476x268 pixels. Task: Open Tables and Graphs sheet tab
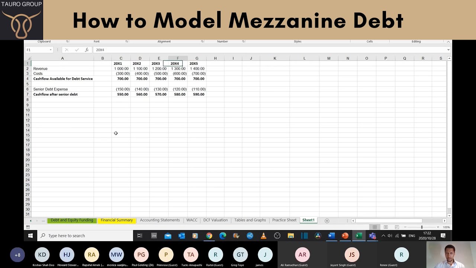(250, 220)
